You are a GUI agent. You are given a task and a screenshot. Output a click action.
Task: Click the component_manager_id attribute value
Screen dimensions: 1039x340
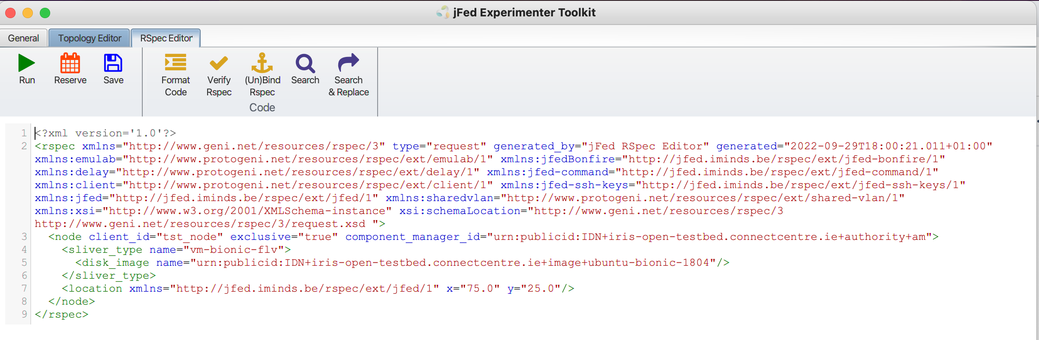coord(709,236)
